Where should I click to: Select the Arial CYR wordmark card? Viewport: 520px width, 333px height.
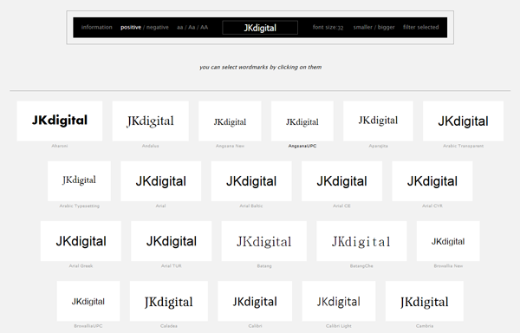click(x=432, y=181)
